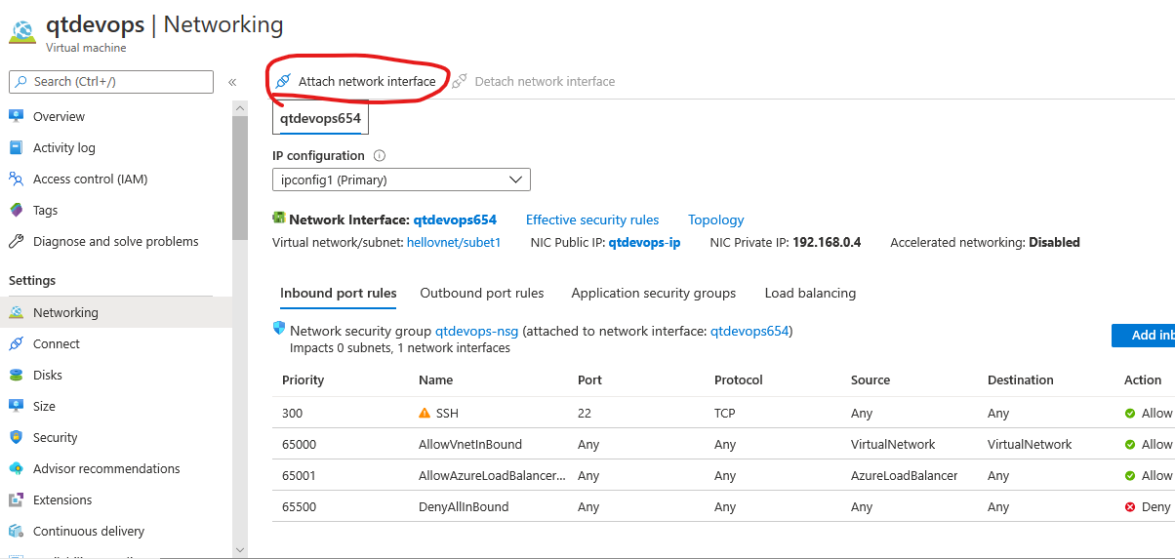
Task: Click the Priority column header
Action: pyautogui.click(x=303, y=379)
